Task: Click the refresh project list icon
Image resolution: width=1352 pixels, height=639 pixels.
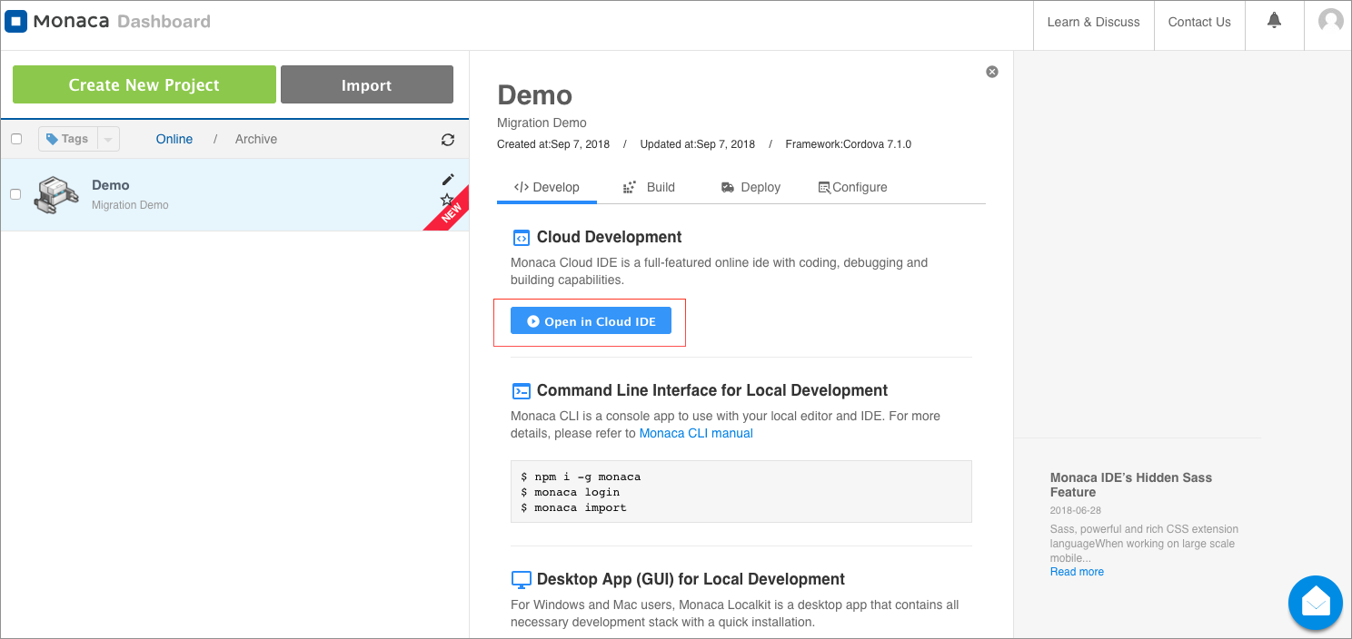Action: (448, 140)
